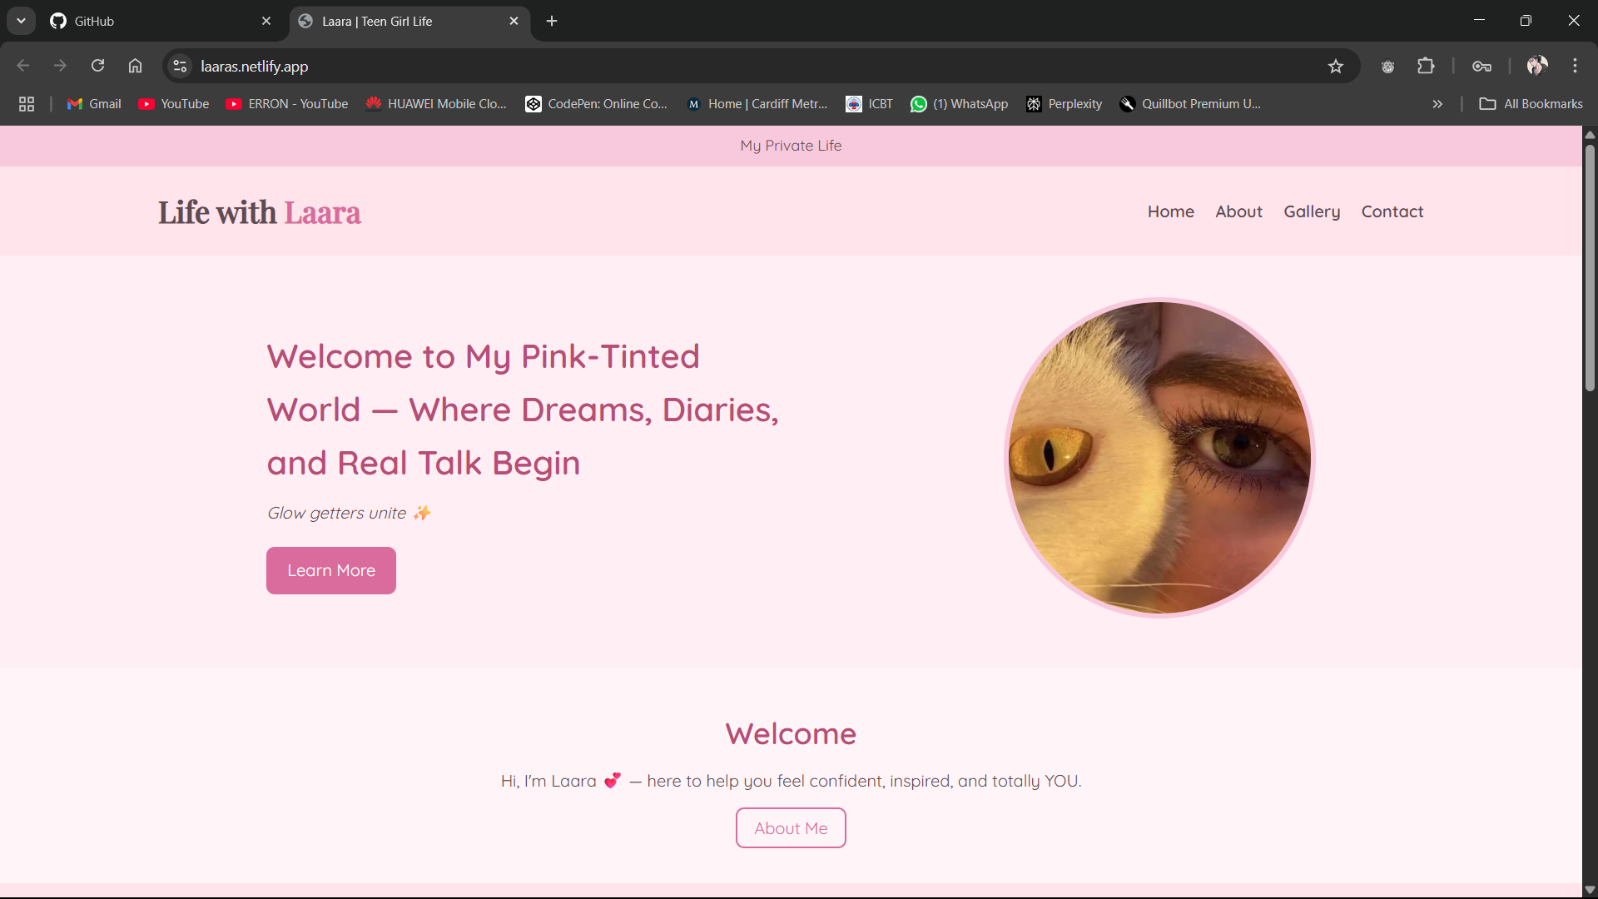Image resolution: width=1598 pixels, height=899 pixels.
Task: Click inside the address bar
Action: click(583, 66)
